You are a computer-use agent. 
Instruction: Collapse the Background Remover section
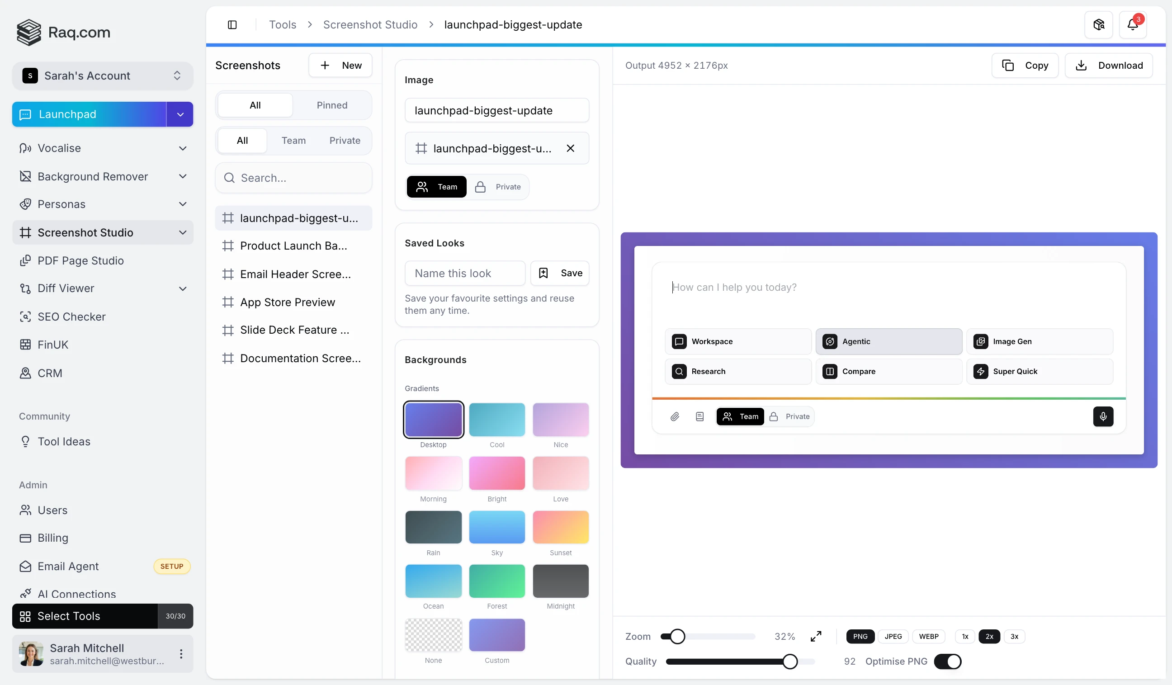pos(183,176)
